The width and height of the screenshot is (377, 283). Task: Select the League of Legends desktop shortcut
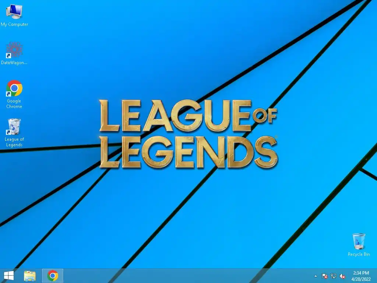click(14, 133)
